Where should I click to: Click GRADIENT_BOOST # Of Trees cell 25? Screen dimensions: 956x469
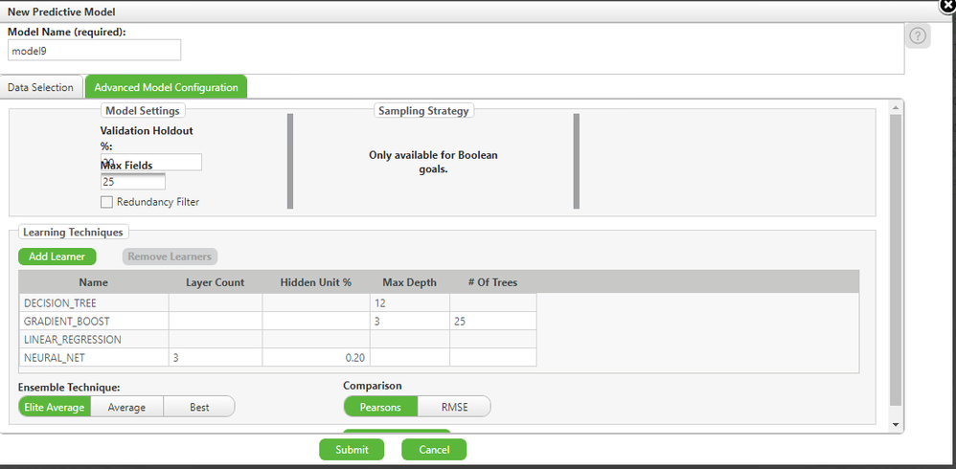coord(493,321)
